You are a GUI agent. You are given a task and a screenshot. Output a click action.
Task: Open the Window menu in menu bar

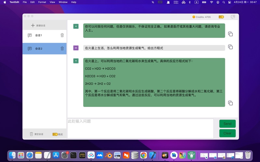(x=63, y=2)
